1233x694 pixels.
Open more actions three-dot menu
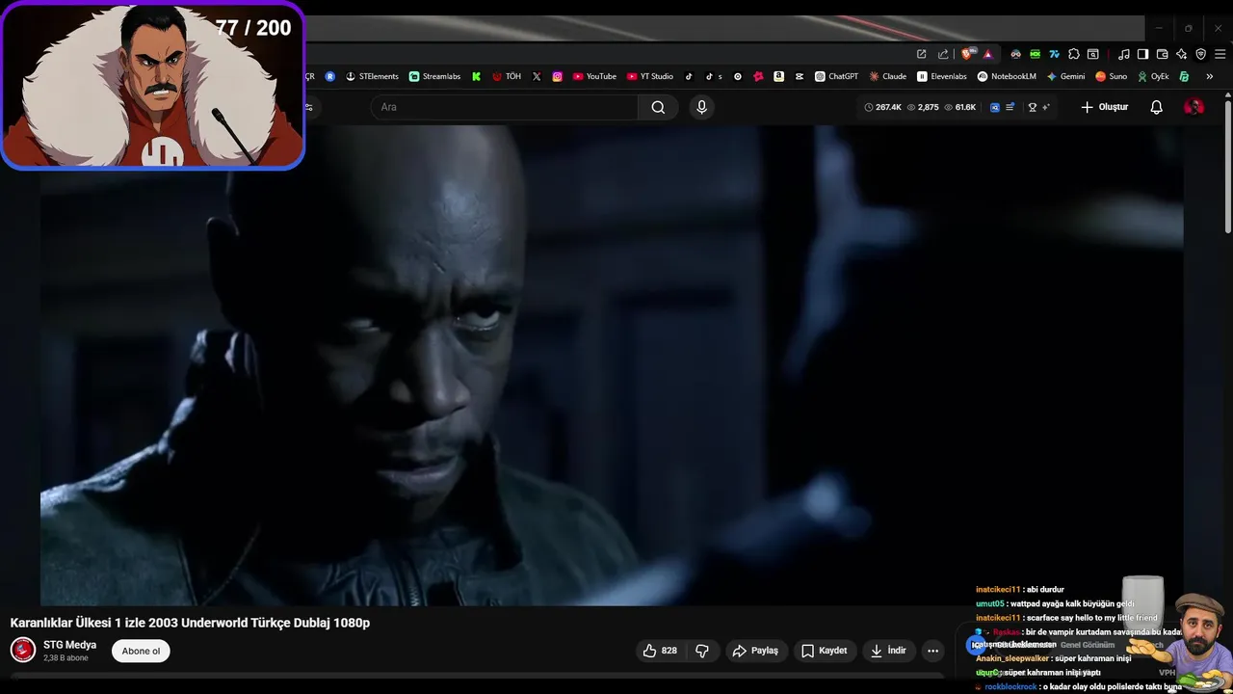click(x=932, y=651)
